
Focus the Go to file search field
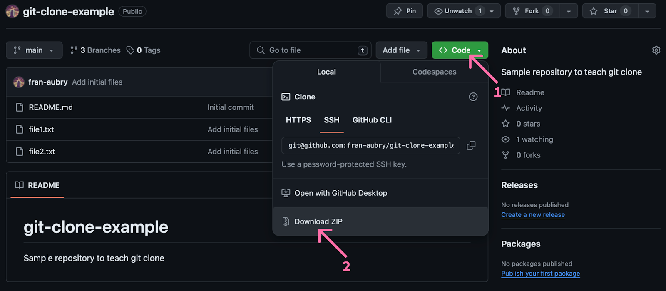(311, 50)
